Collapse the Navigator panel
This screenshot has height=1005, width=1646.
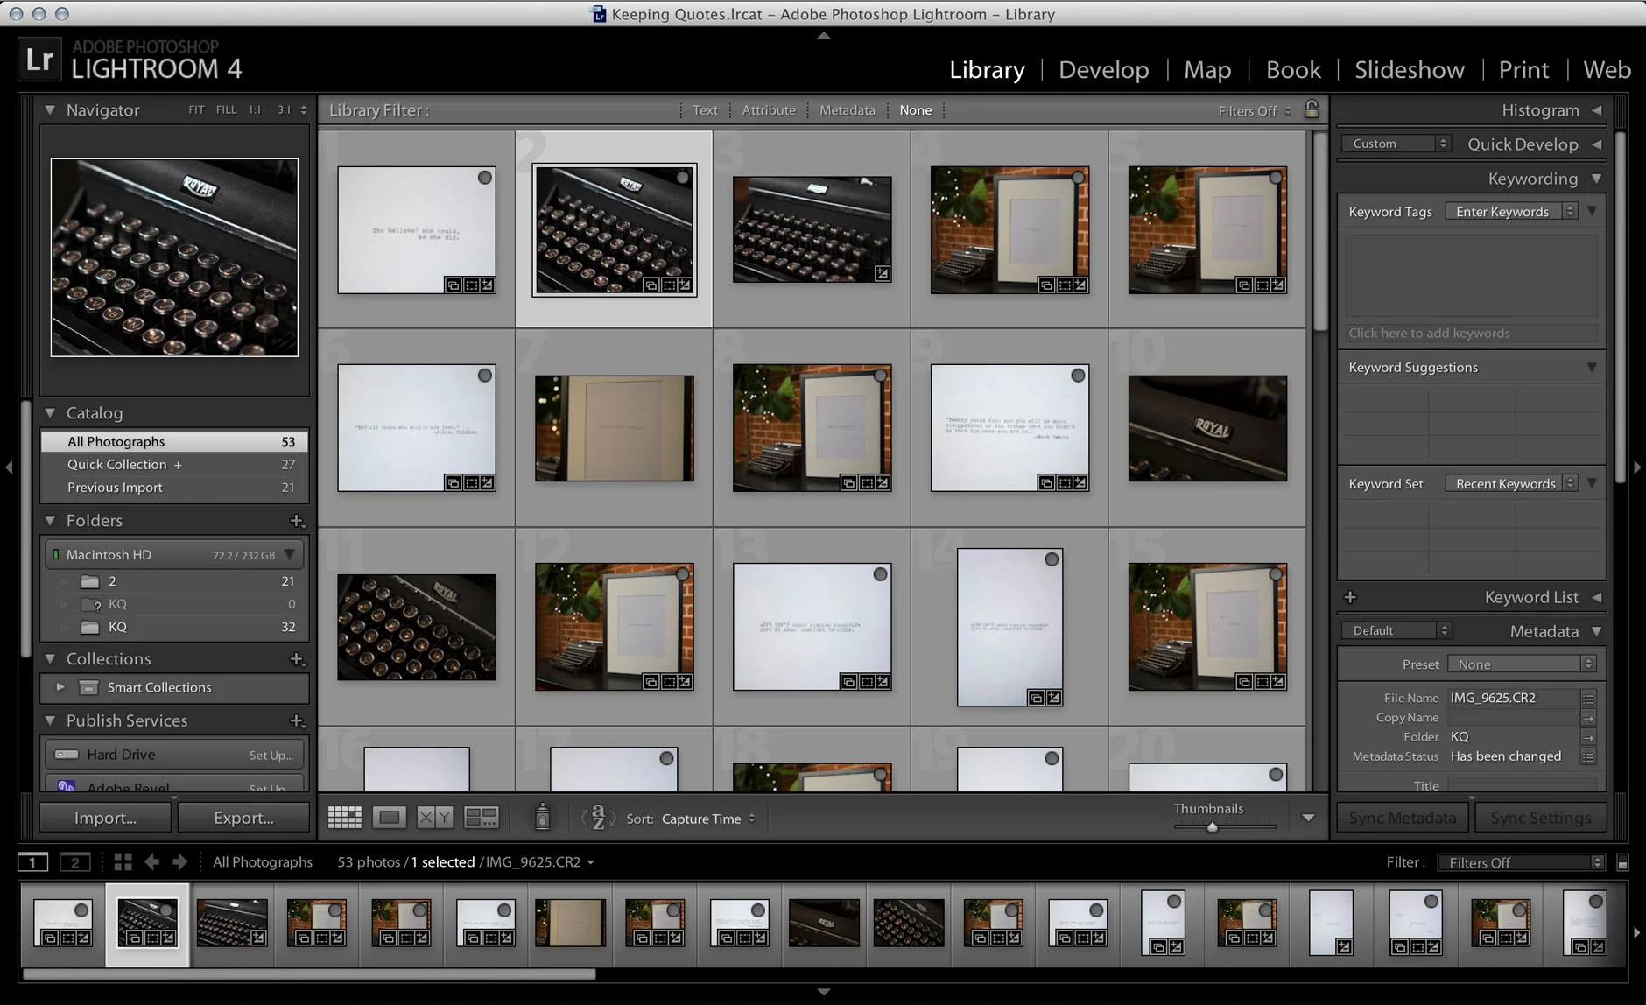point(50,110)
